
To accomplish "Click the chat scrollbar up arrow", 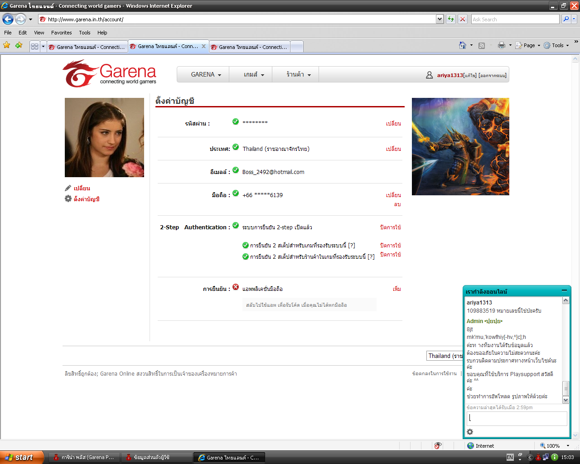I will click(565, 300).
